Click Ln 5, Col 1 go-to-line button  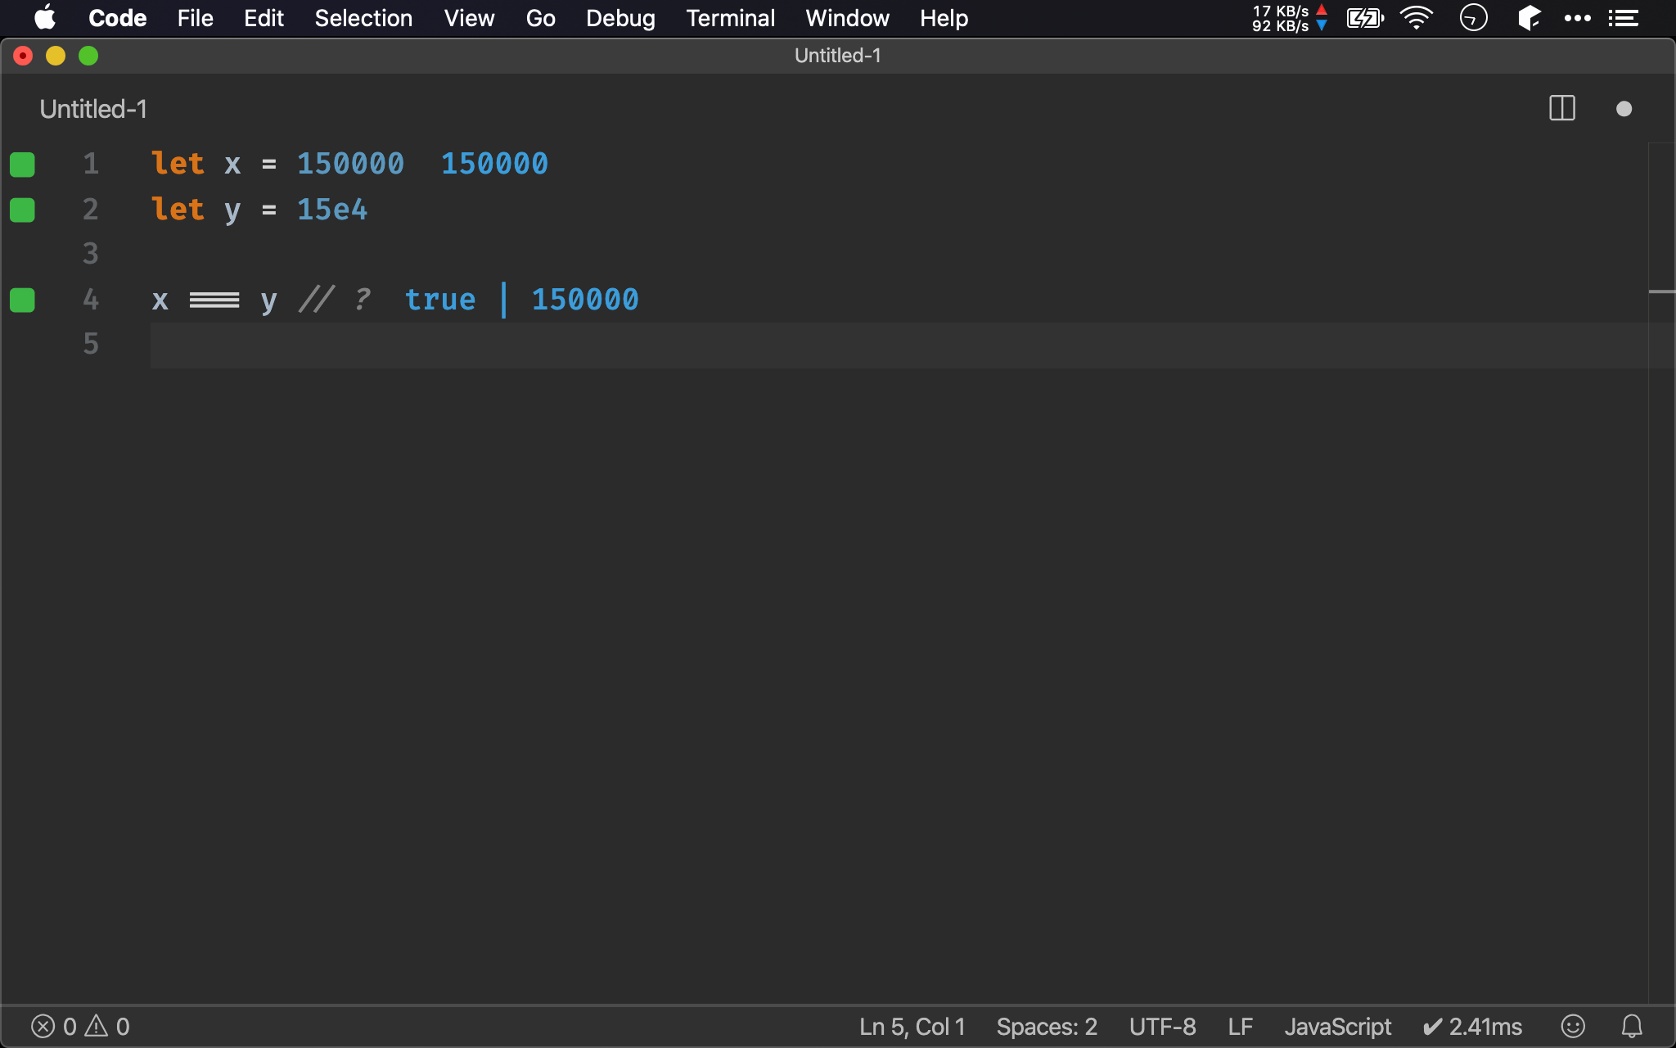pos(912,1026)
